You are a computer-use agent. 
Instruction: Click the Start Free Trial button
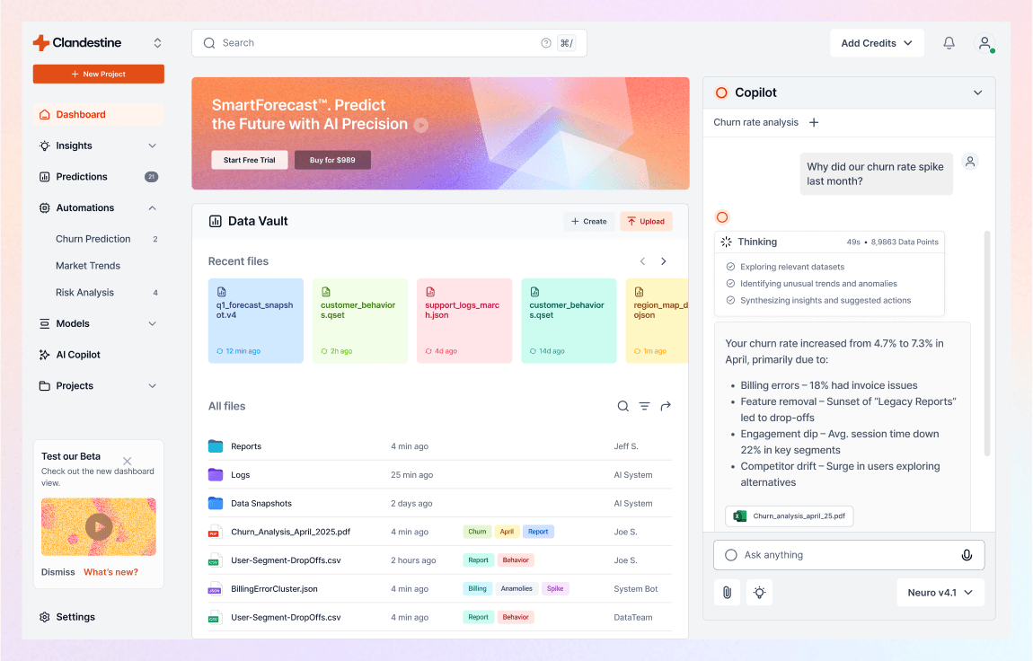[x=250, y=160]
